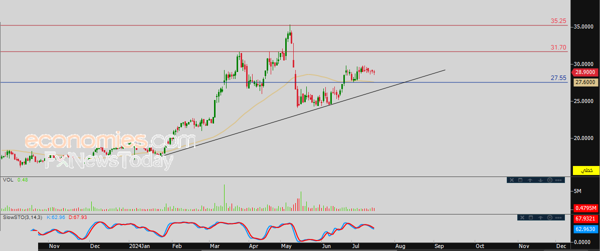Close the VOL indicator panel

coord(512,180)
